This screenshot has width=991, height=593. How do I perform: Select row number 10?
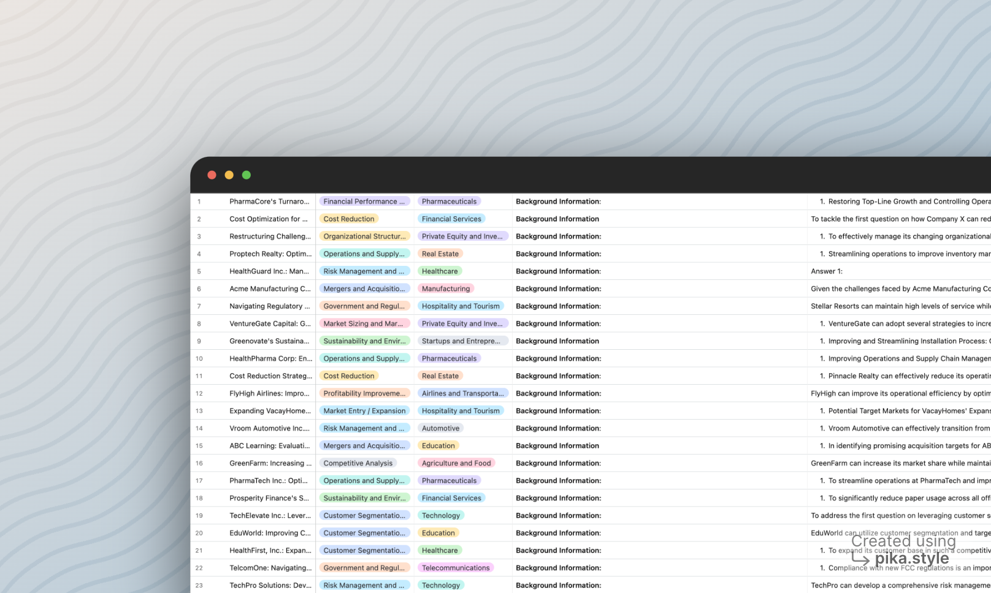pos(199,358)
